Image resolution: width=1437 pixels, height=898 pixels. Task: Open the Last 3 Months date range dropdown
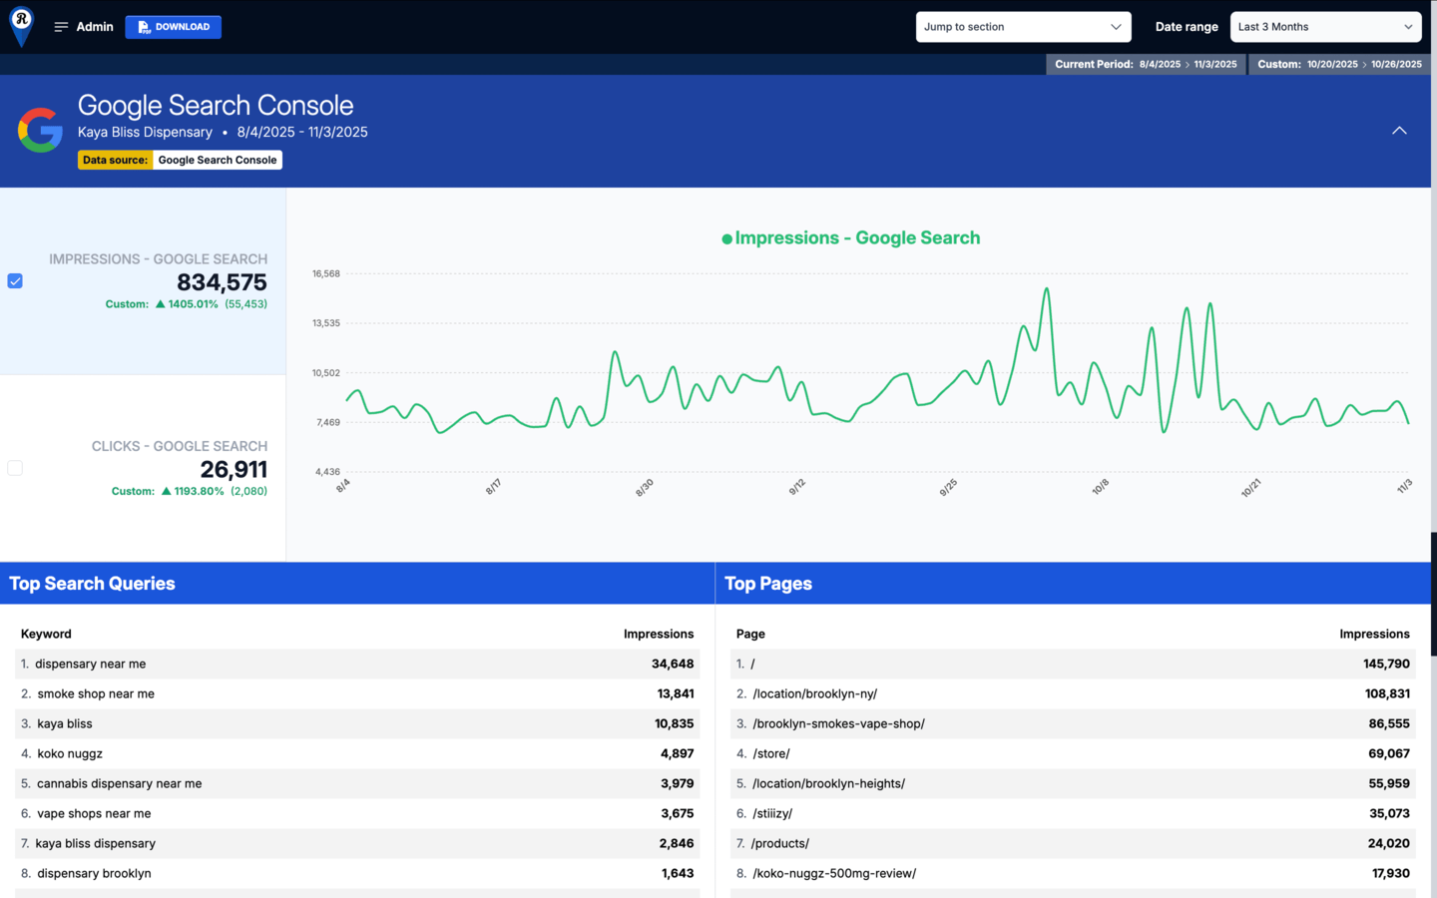click(x=1325, y=27)
